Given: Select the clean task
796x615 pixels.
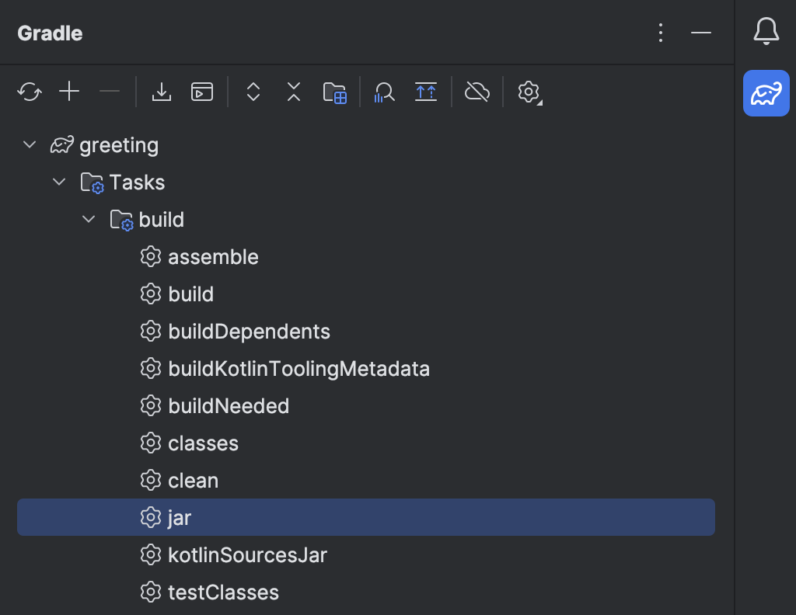Looking at the screenshot, I should click(x=193, y=480).
